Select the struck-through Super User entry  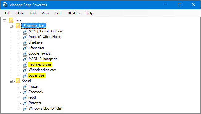(37, 75)
